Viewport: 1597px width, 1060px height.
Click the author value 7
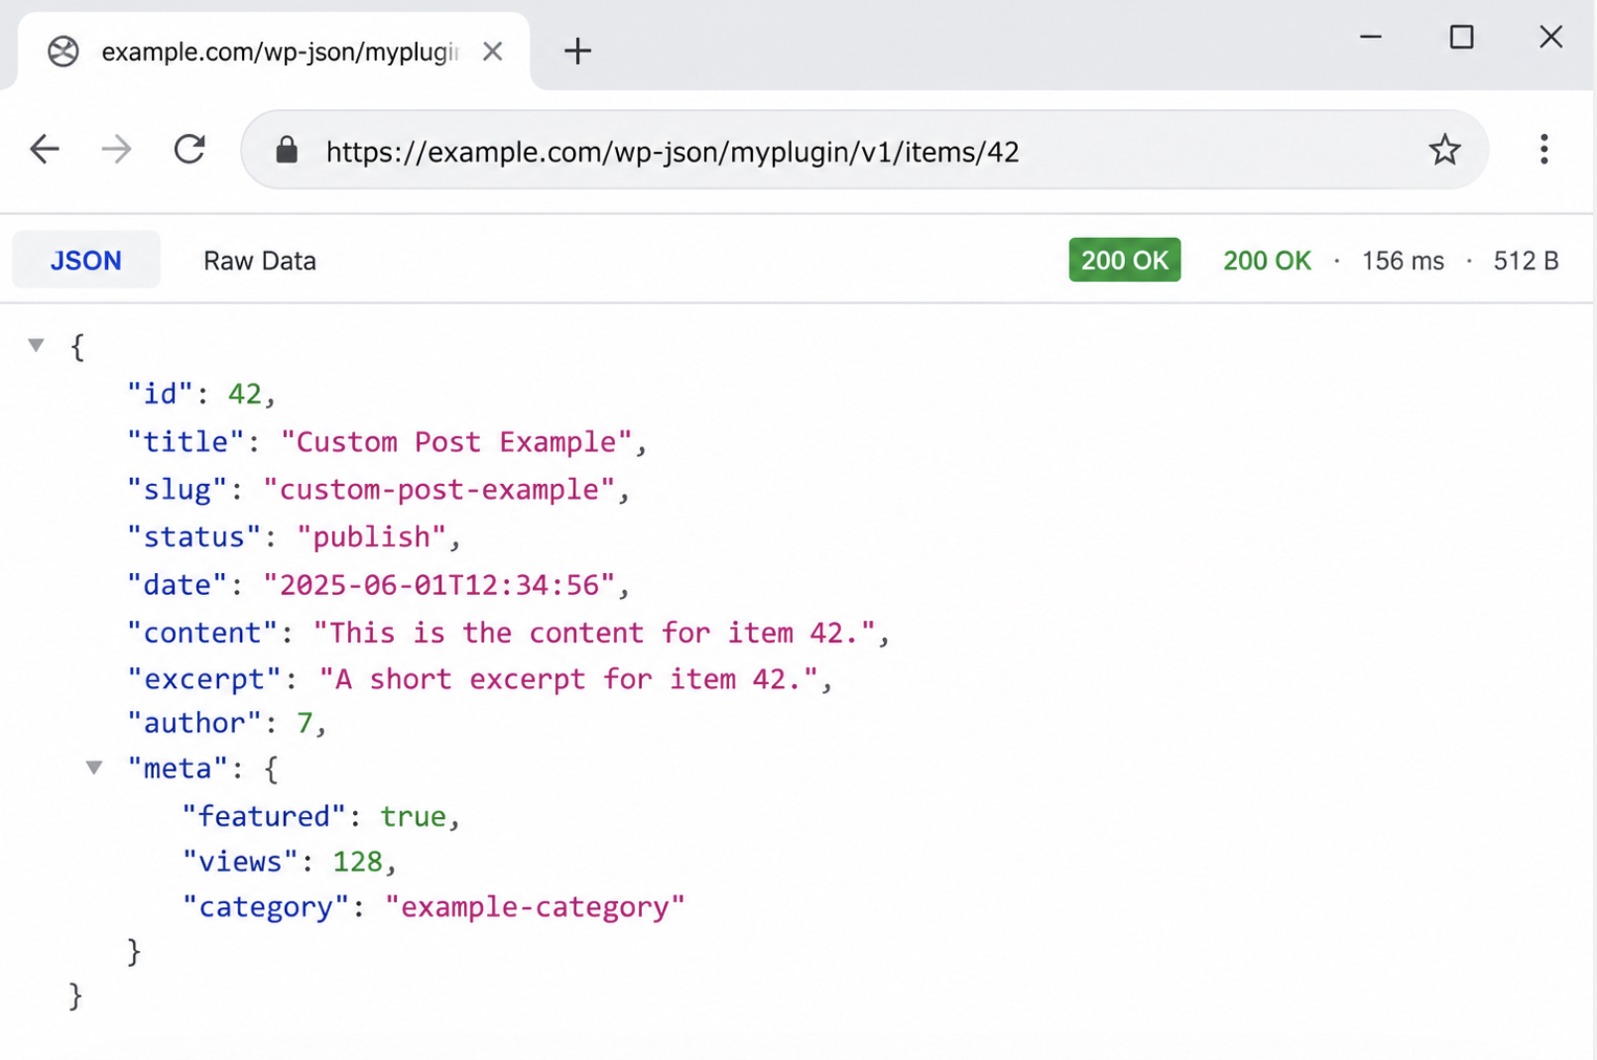click(305, 722)
